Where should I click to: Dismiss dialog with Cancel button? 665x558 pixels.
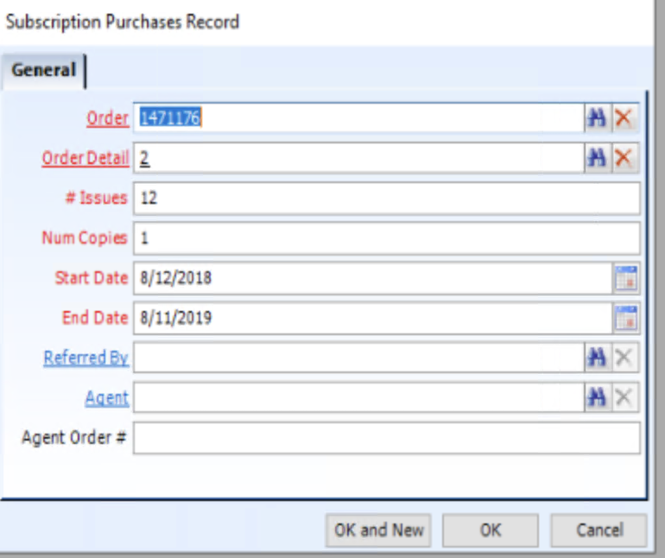pyautogui.click(x=599, y=530)
